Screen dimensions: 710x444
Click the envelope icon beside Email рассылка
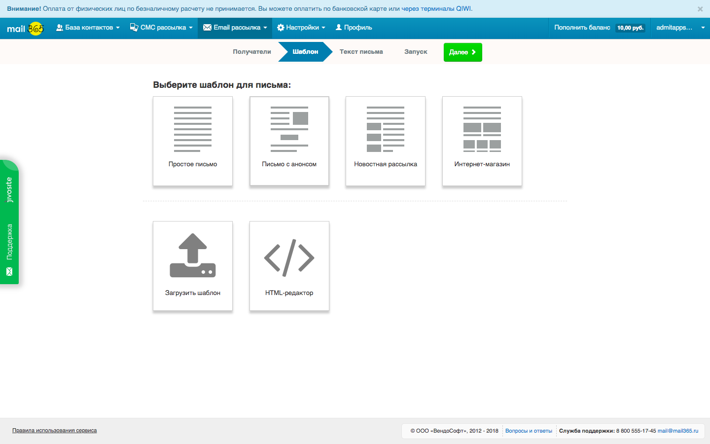207,28
